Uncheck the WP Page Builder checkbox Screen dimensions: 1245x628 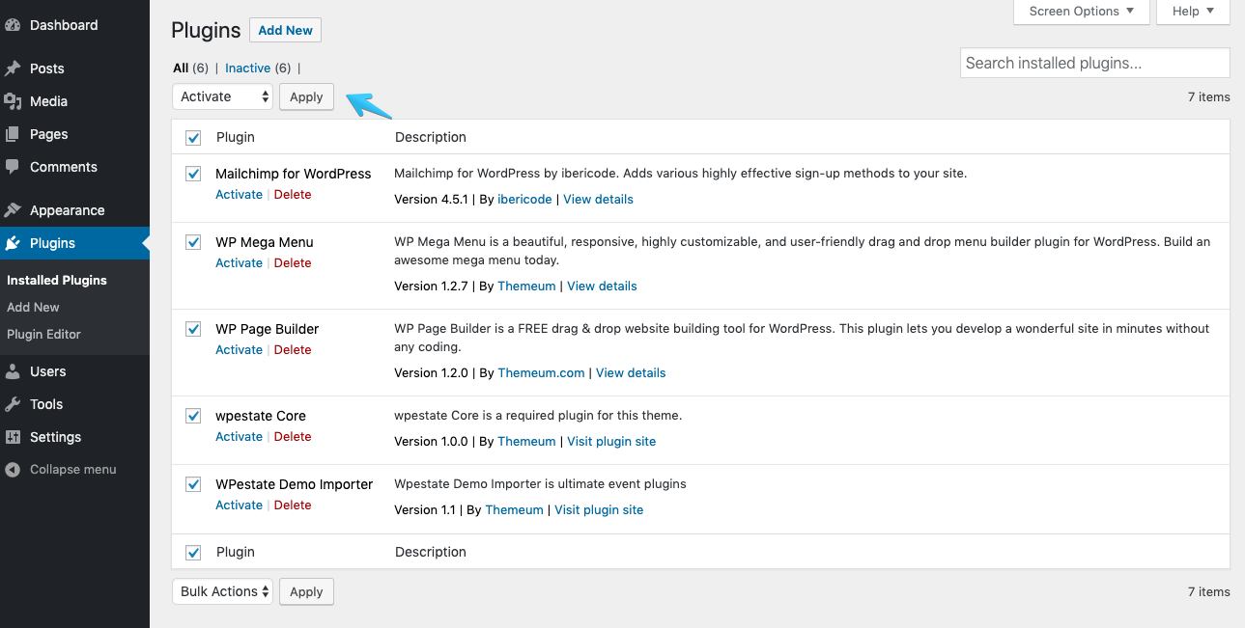coord(193,329)
